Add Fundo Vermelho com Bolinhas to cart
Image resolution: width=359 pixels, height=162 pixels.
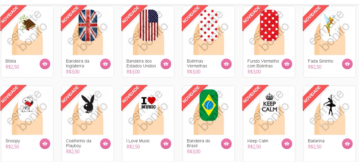pyautogui.click(x=287, y=64)
